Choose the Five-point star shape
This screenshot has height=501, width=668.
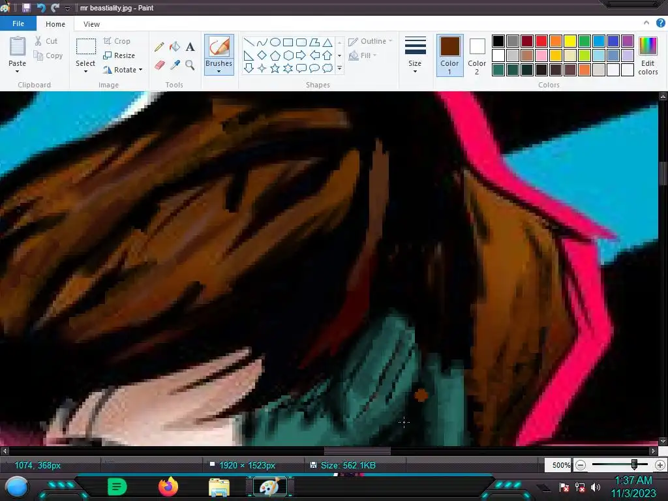coord(275,68)
